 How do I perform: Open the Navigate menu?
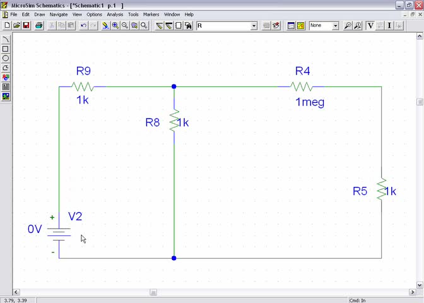coord(59,15)
